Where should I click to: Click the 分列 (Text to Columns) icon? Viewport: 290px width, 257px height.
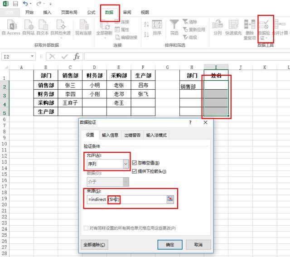217,25
